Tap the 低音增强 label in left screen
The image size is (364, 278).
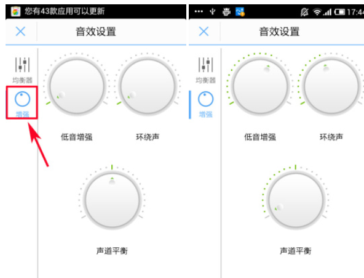[77, 137]
